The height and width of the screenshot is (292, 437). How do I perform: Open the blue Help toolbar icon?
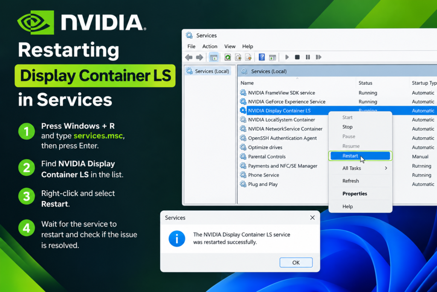[262, 57]
